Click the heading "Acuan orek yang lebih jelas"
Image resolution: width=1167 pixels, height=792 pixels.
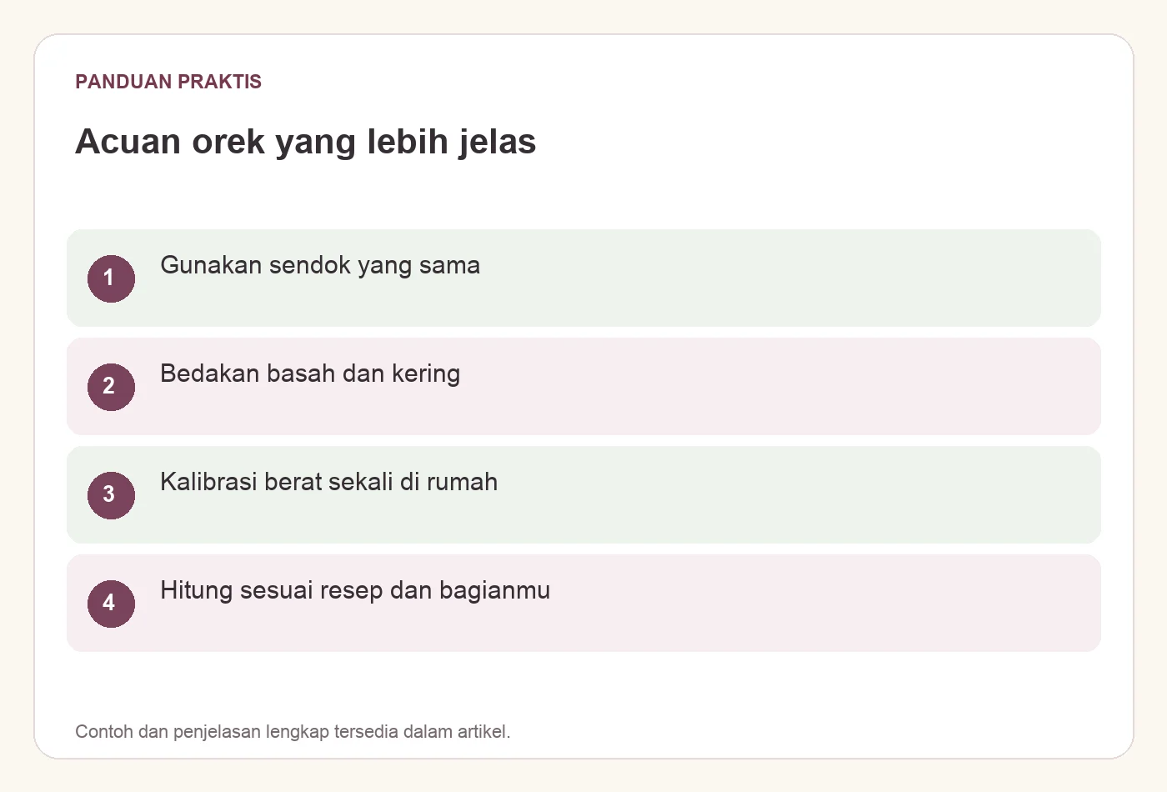[x=305, y=142]
